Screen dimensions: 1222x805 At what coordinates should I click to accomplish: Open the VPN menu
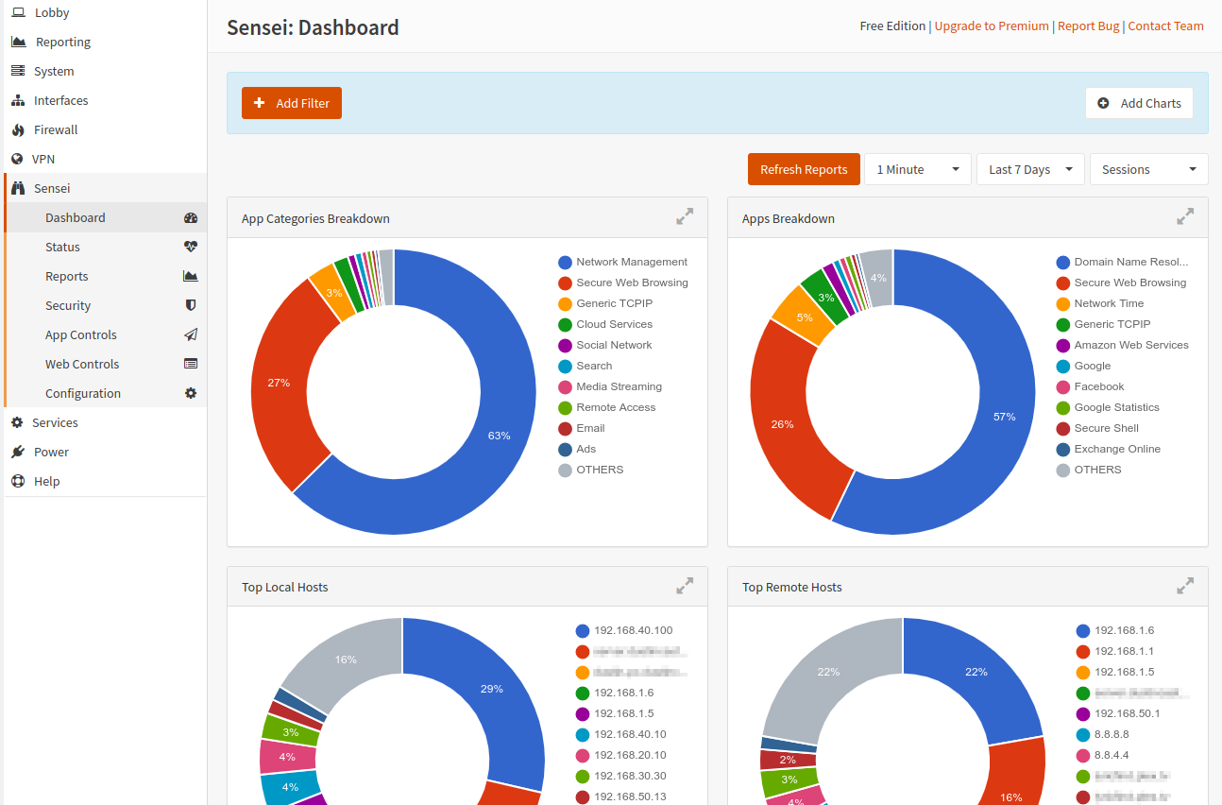(x=104, y=159)
